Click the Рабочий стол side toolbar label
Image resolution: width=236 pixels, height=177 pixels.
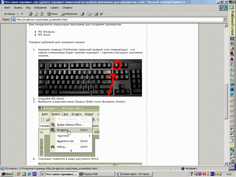(232, 23)
